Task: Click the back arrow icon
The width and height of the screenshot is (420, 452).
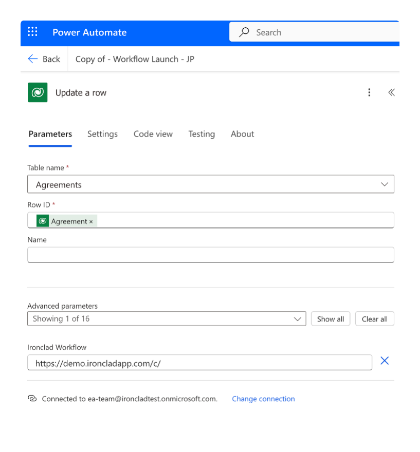Action: pyautogui.click(x=32, y=59)
